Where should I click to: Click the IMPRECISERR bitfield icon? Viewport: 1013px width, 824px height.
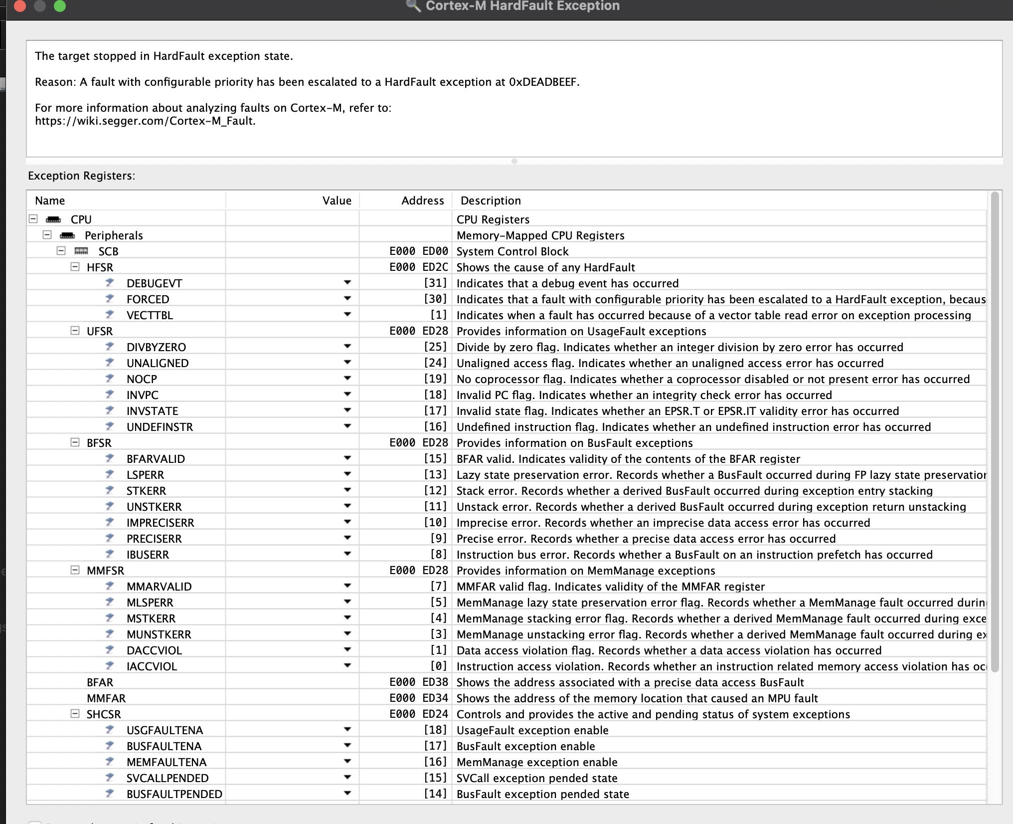click(110, 522)
